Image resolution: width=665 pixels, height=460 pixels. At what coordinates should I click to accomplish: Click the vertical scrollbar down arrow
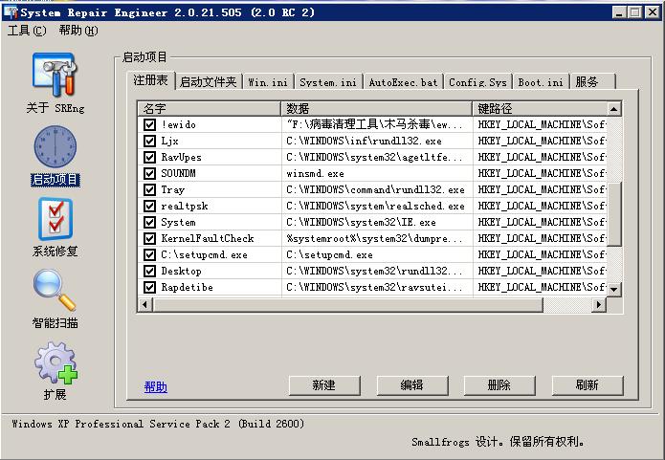pyautogui.click(x=613, y=289)
